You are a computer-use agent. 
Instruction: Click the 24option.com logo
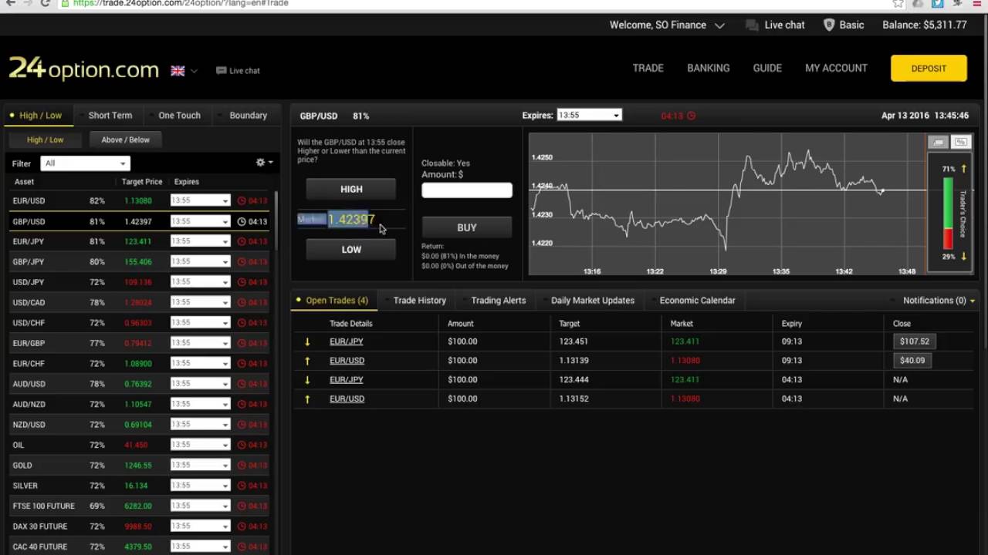click(x=83, y=69)
